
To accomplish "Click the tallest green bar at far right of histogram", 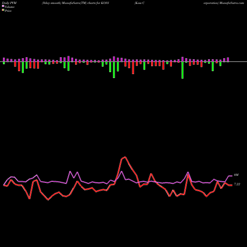I will point(182,70).
